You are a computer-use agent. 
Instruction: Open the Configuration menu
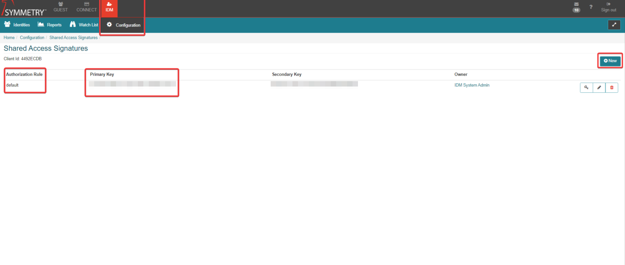[x=124, y=25]
